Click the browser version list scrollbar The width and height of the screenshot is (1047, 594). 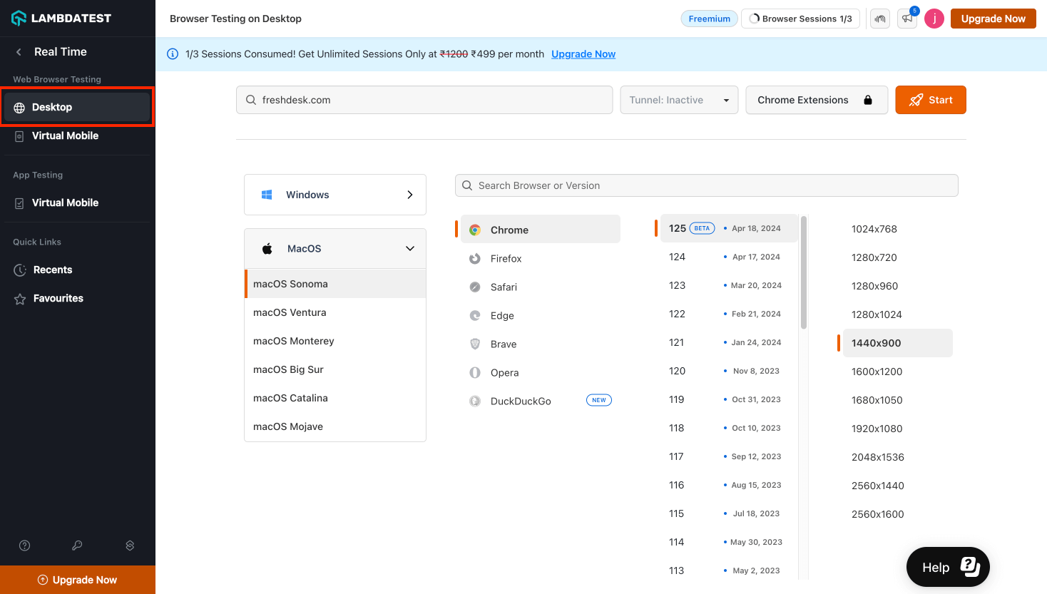(x=804, y=272)
